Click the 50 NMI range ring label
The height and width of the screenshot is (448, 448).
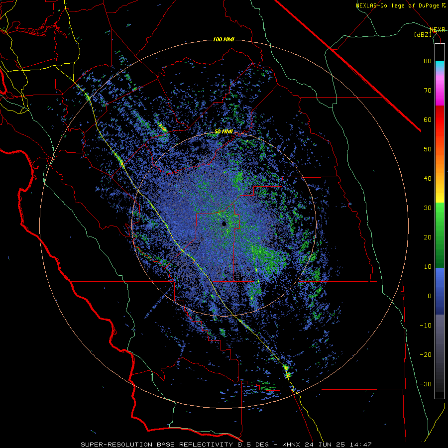pyautogui.click(x=224, y=132)
